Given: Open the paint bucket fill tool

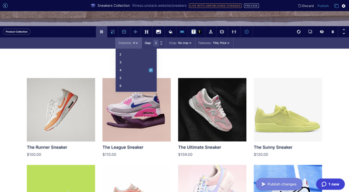Looking at the screenshot, I should pyautogui.click(x=170, y=32).
